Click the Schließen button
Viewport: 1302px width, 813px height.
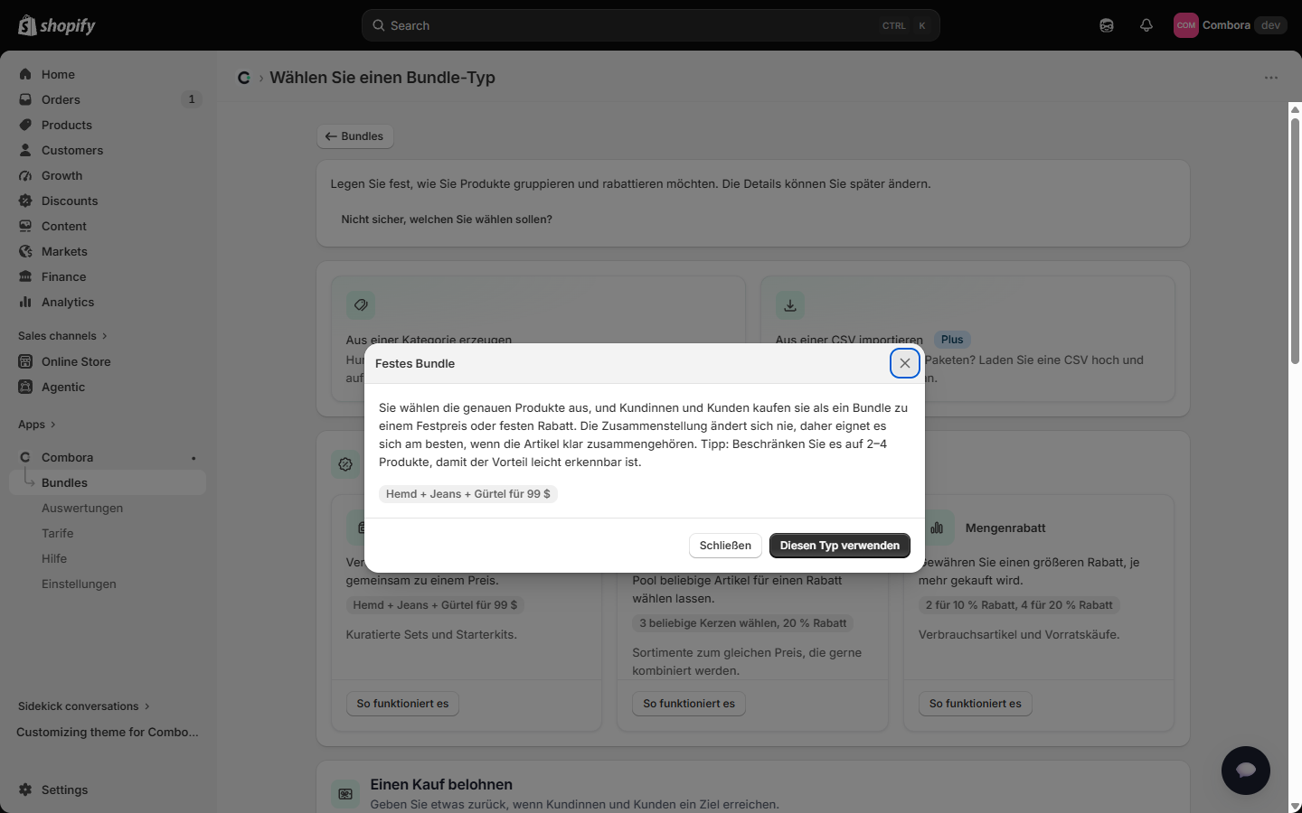pos(725,546)
